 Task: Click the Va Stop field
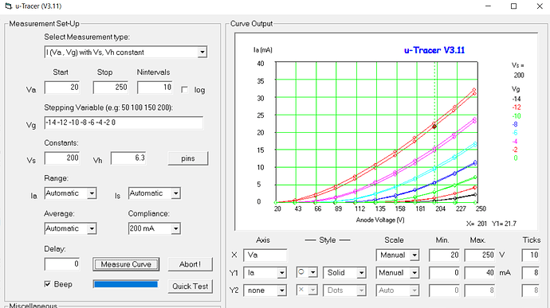111,88
